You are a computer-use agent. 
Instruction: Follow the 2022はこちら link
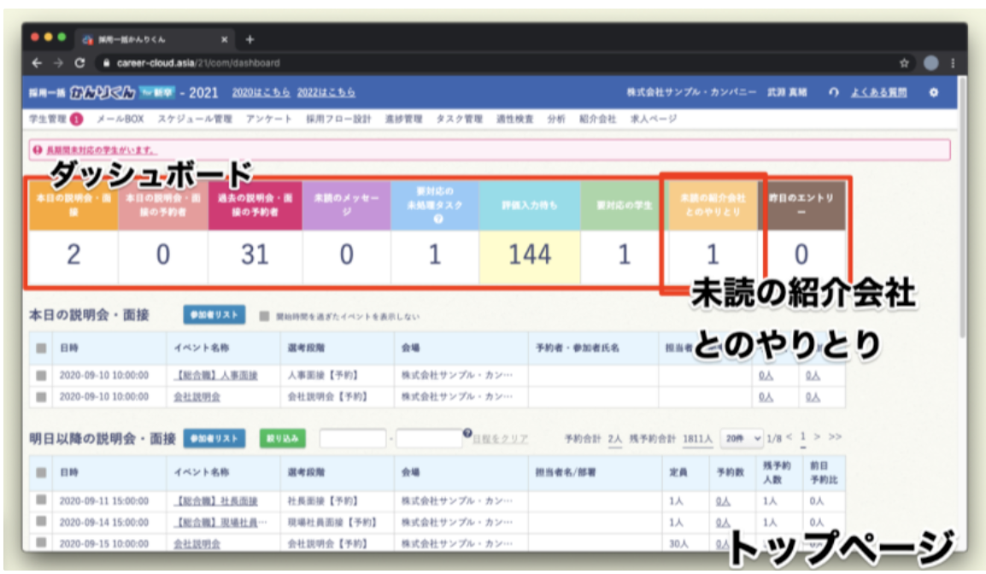(x=326, y=92)
